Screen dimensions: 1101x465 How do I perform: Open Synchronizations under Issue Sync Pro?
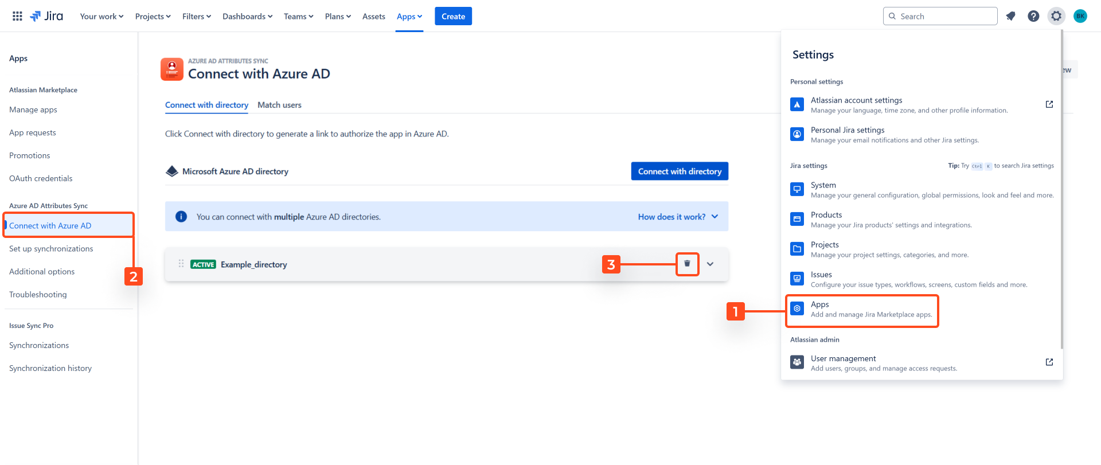pyautogui.click(x=39, y=345)
